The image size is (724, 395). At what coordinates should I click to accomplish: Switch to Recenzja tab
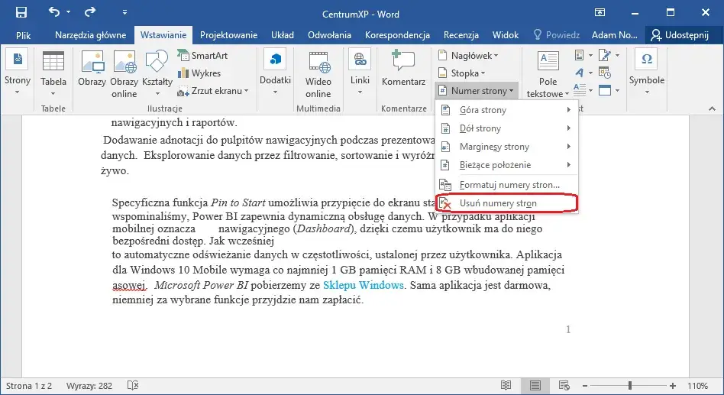[461, 35]
